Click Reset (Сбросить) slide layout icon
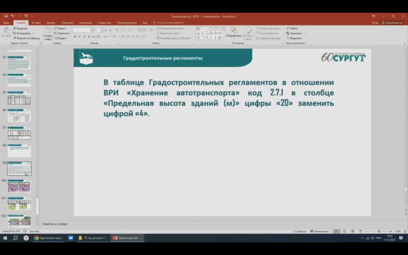The width and height of the screenshot is (408, 255). point(61,33)
